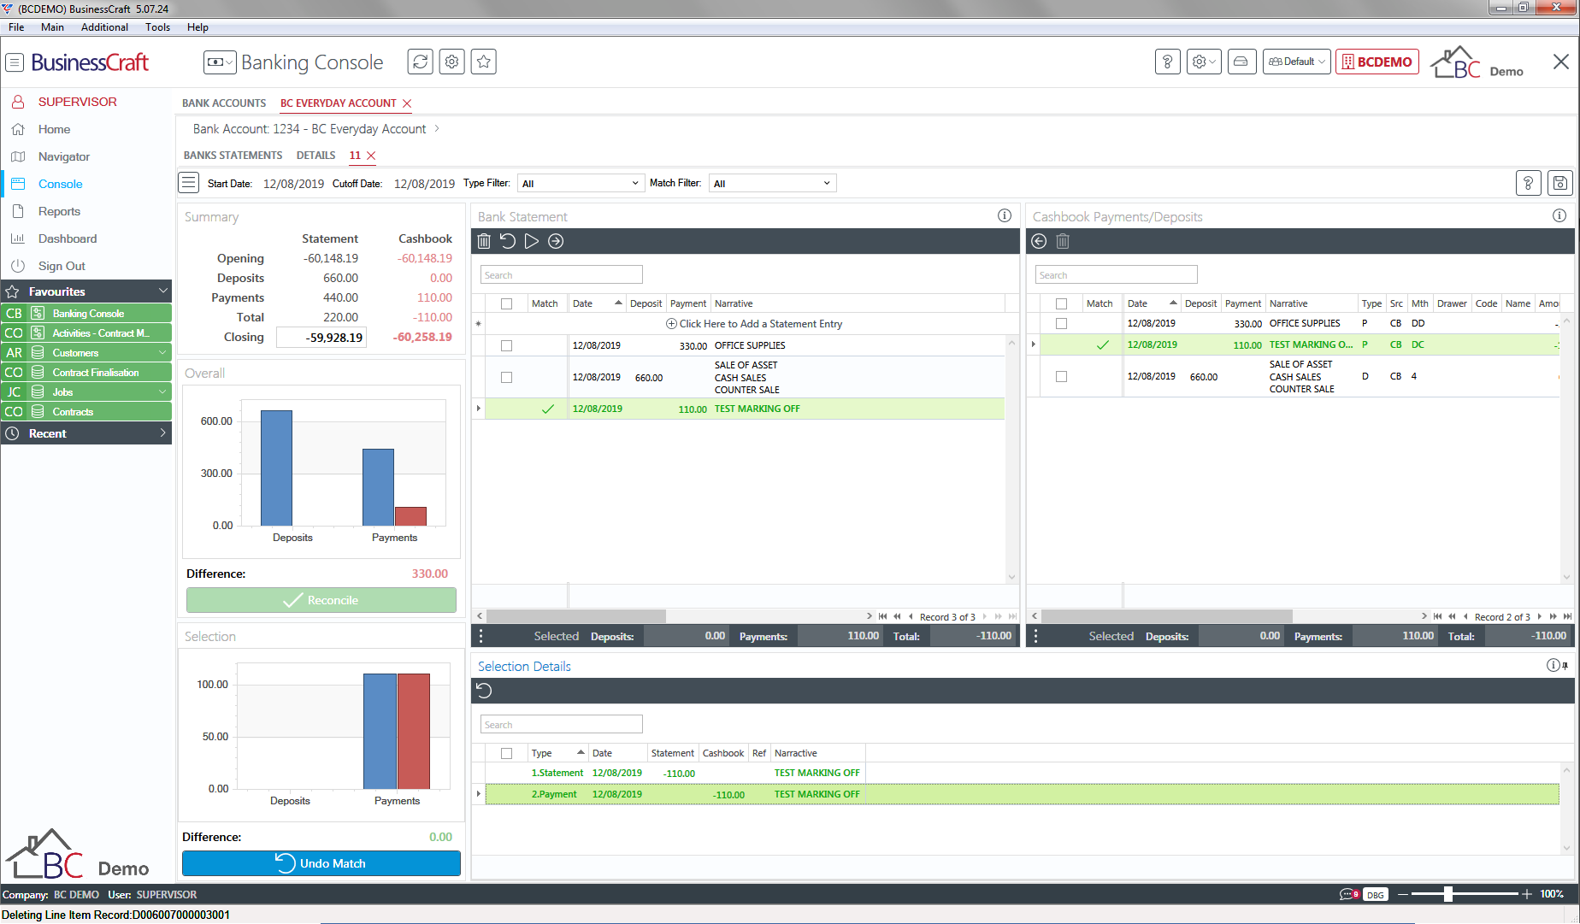Click the Cashbook search field
This screenshot has height=924, width=1580.
click(1116, 275)
